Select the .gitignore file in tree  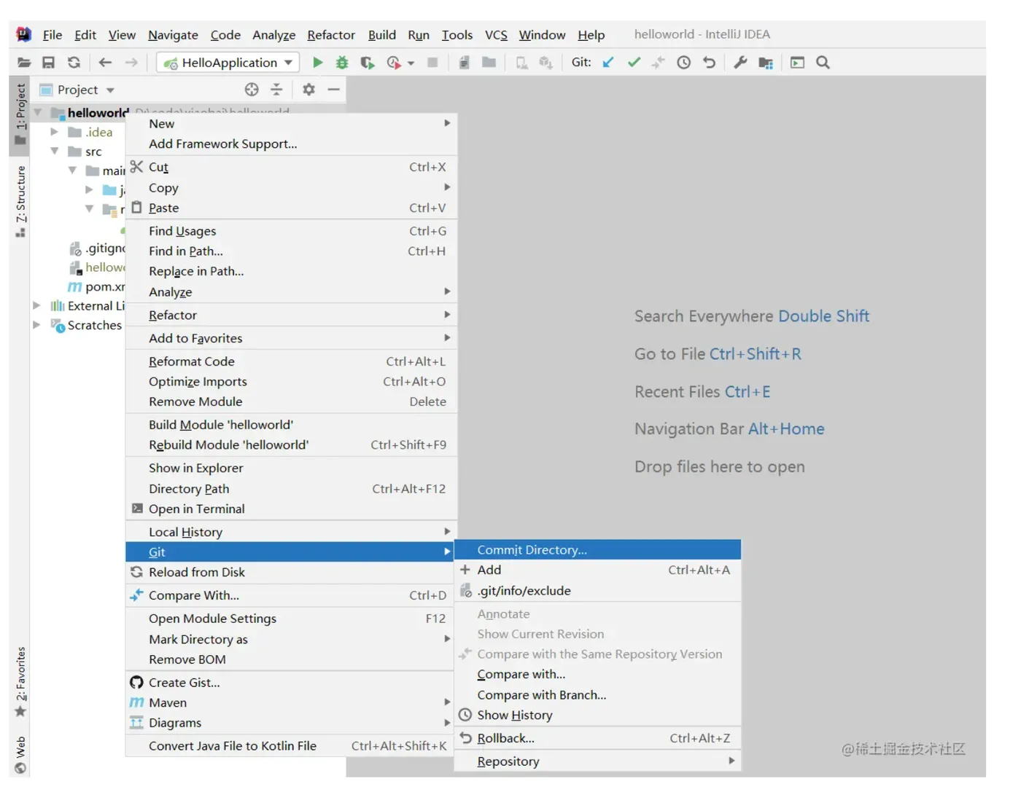pos(97,248)
